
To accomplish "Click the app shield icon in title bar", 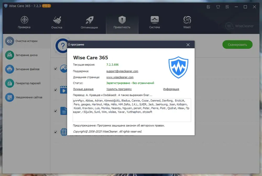I will [6, 6].
